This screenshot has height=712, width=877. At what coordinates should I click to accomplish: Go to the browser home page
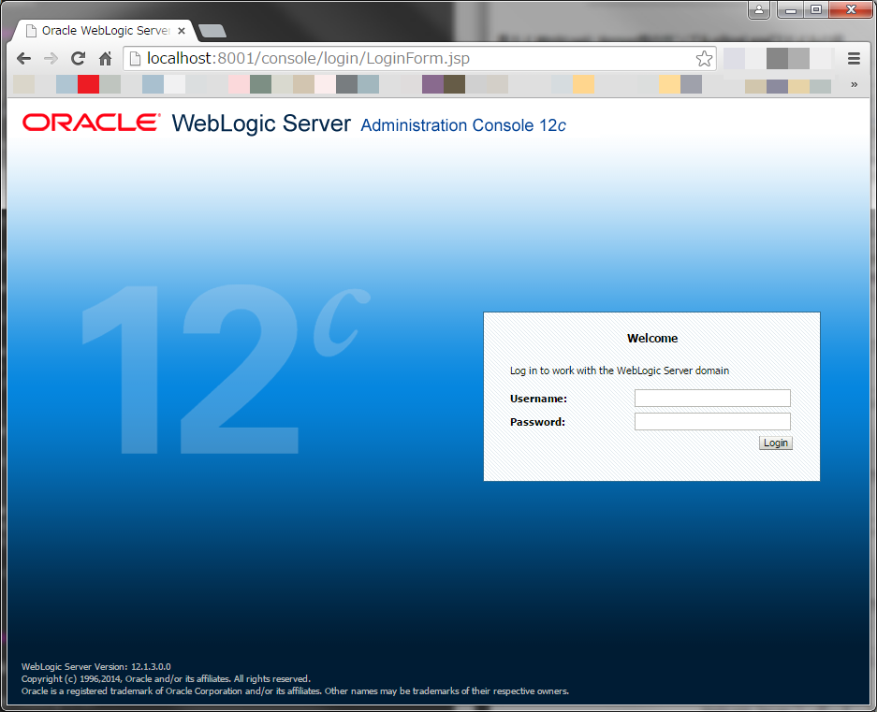point(105,58)
